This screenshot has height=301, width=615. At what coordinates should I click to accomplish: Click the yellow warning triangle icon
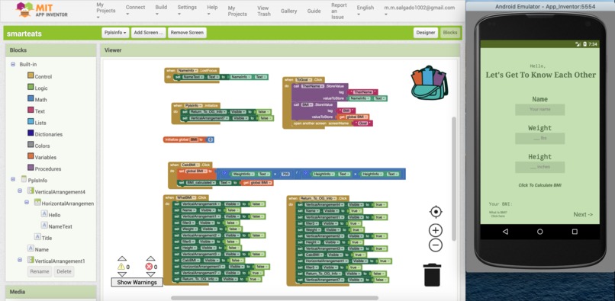tap(121, 267)
